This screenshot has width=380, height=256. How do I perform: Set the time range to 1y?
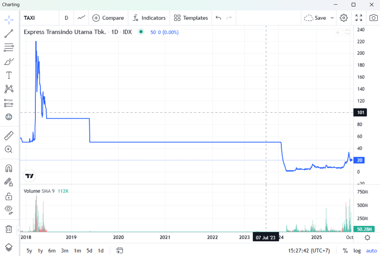click(x=40, y=250)
